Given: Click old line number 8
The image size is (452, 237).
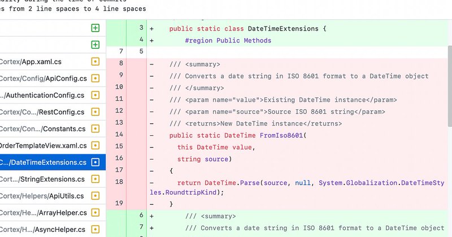Looking at the screenshot, I should click(x=121, y=63).
